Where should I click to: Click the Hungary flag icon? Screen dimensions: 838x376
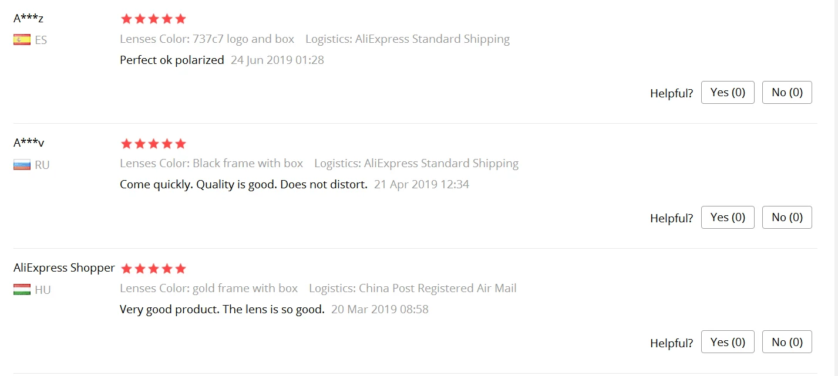[x=22, y=289]
